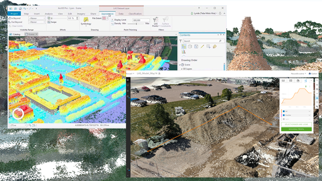The image size is (322, 181).
Task: Close the elevation profile panel
Action: [311, 80]
